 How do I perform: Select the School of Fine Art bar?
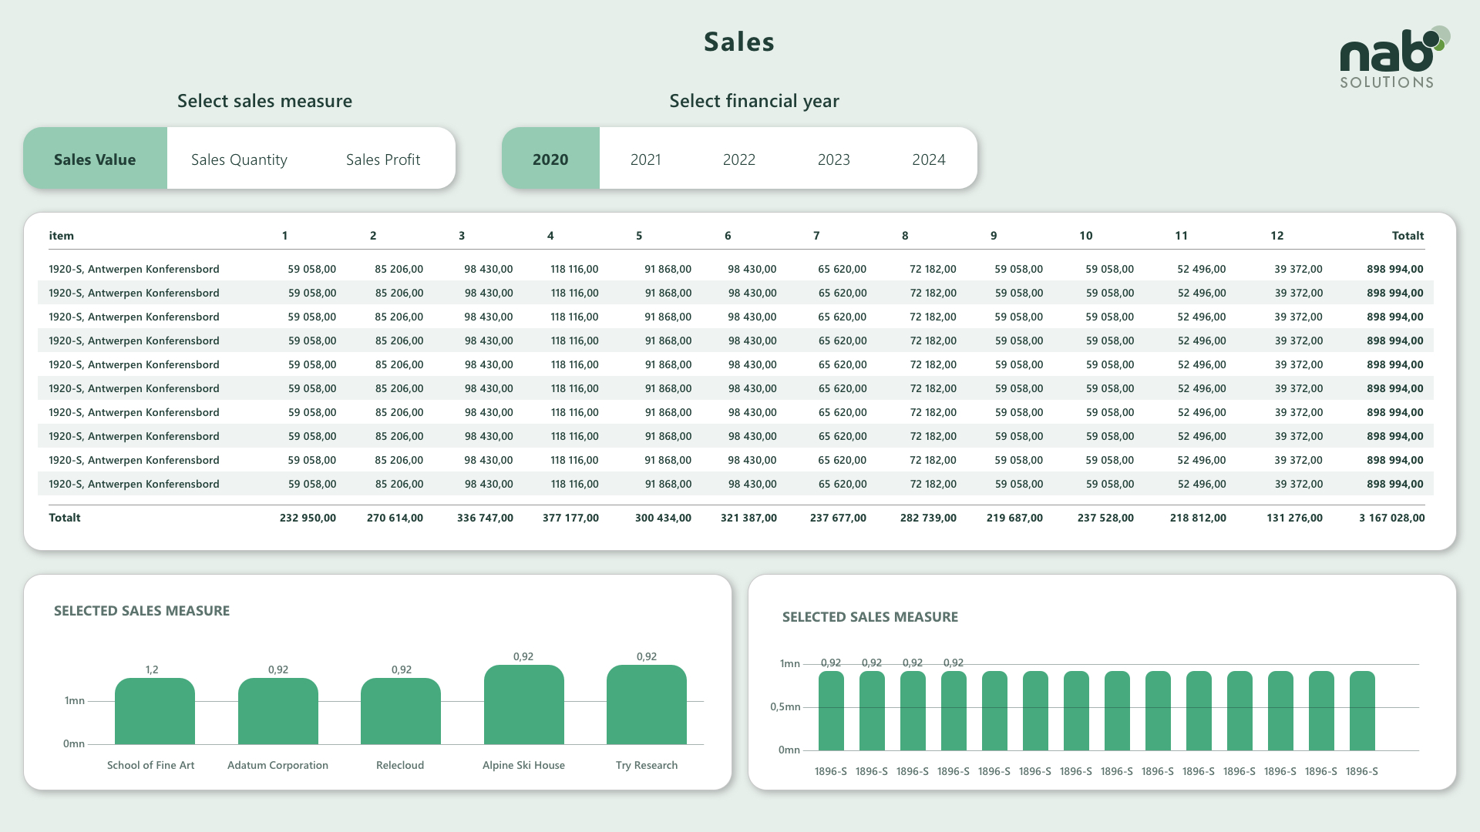(154, 712)
